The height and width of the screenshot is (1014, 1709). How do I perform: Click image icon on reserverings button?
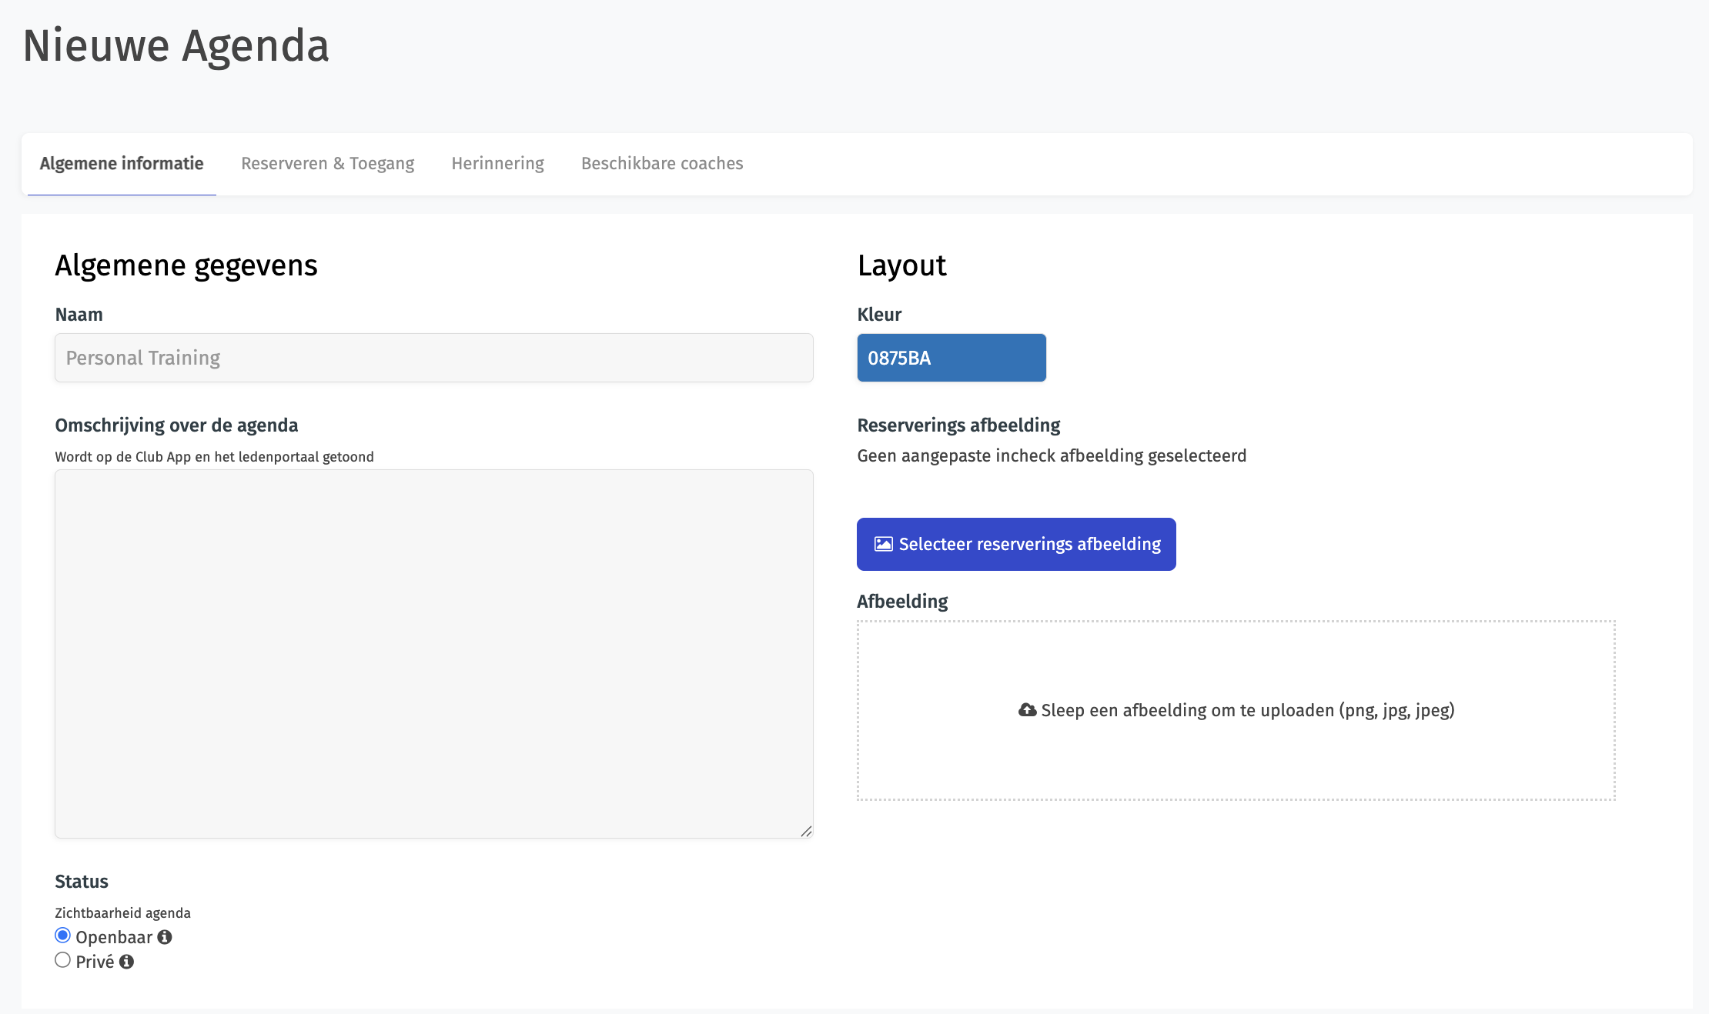point(883,544)
